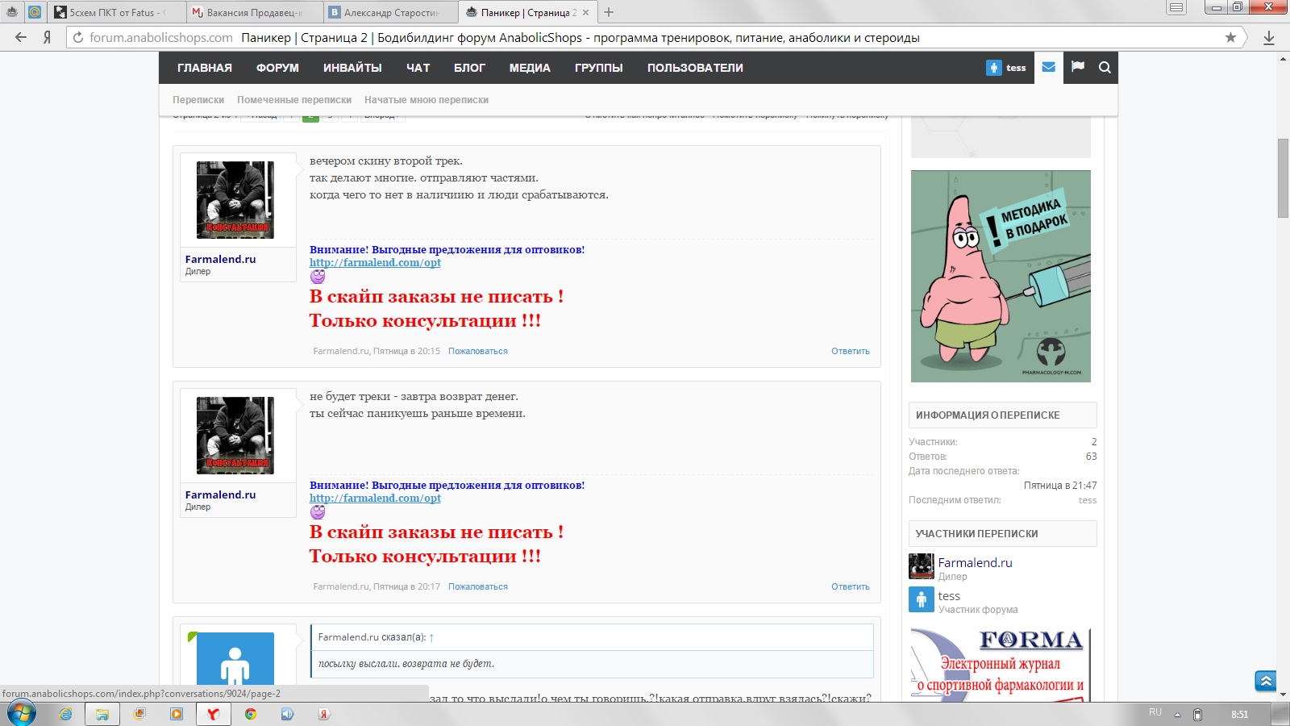
Task: Open a new browser tab with plus
Action: [609, 12]
